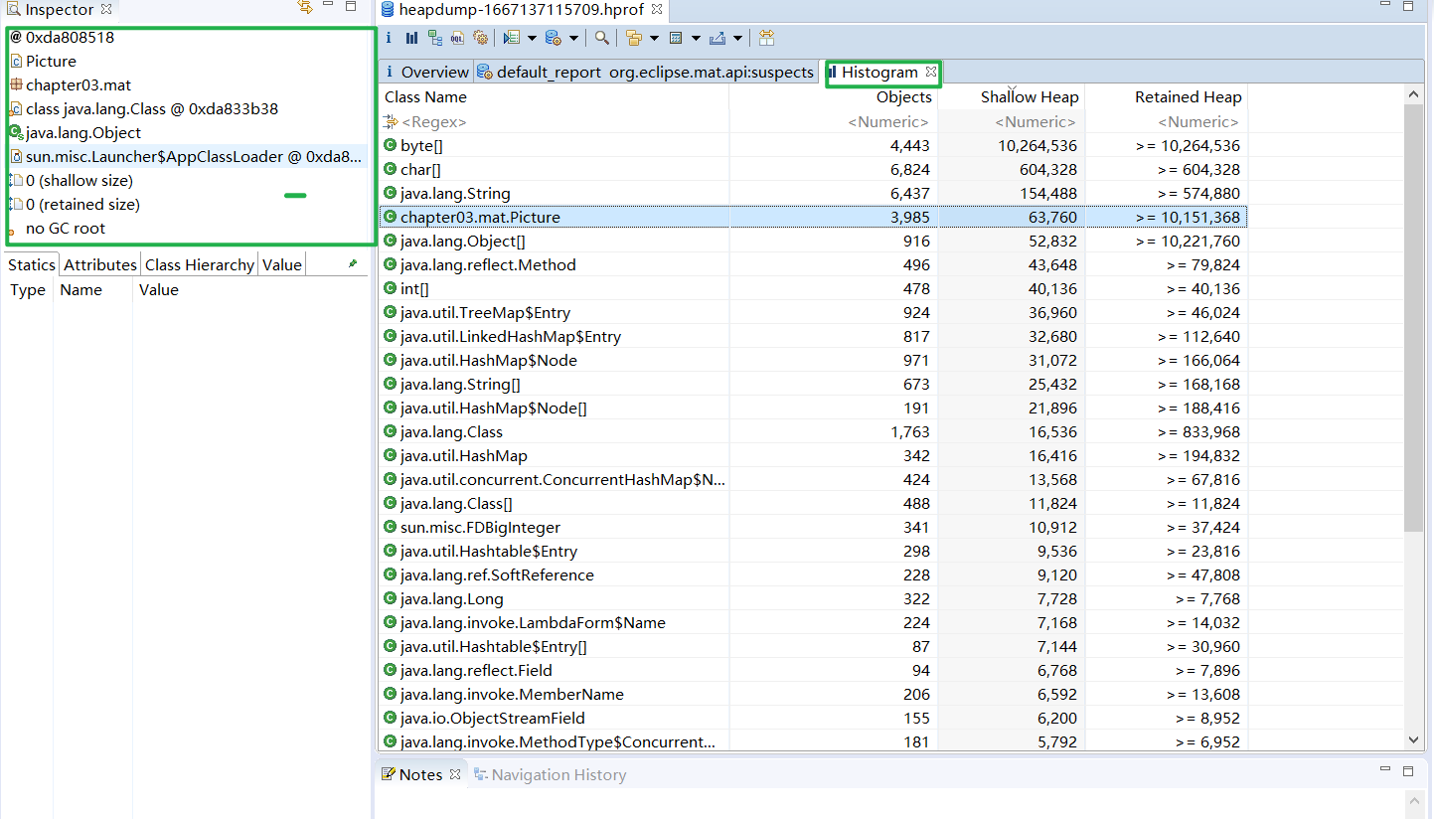Image resolution: width=1434 pixels, height=819 pixels.
Task: Expand the reports dropdown arrow
Action: coord(532,38)
